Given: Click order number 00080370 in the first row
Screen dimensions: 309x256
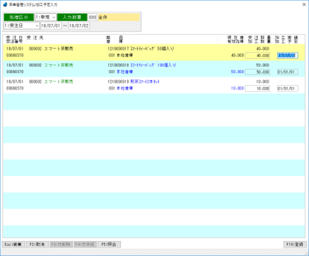Looking at the screenshot, I should click(15, 55).
